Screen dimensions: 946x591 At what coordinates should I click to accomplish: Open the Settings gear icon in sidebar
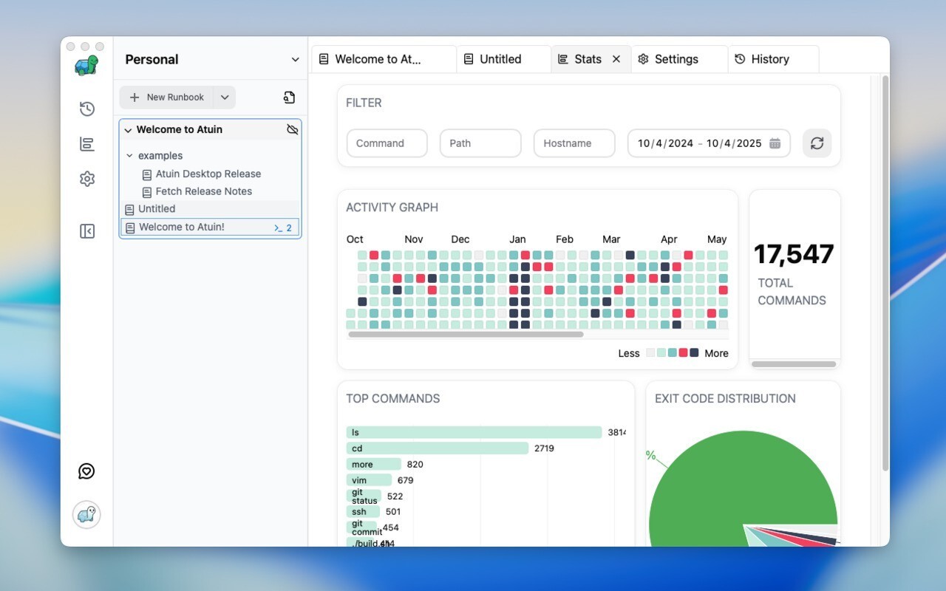[87, 179]
